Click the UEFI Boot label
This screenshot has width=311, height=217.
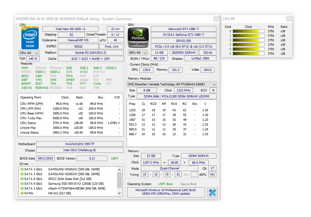click(x=166, y=184)
